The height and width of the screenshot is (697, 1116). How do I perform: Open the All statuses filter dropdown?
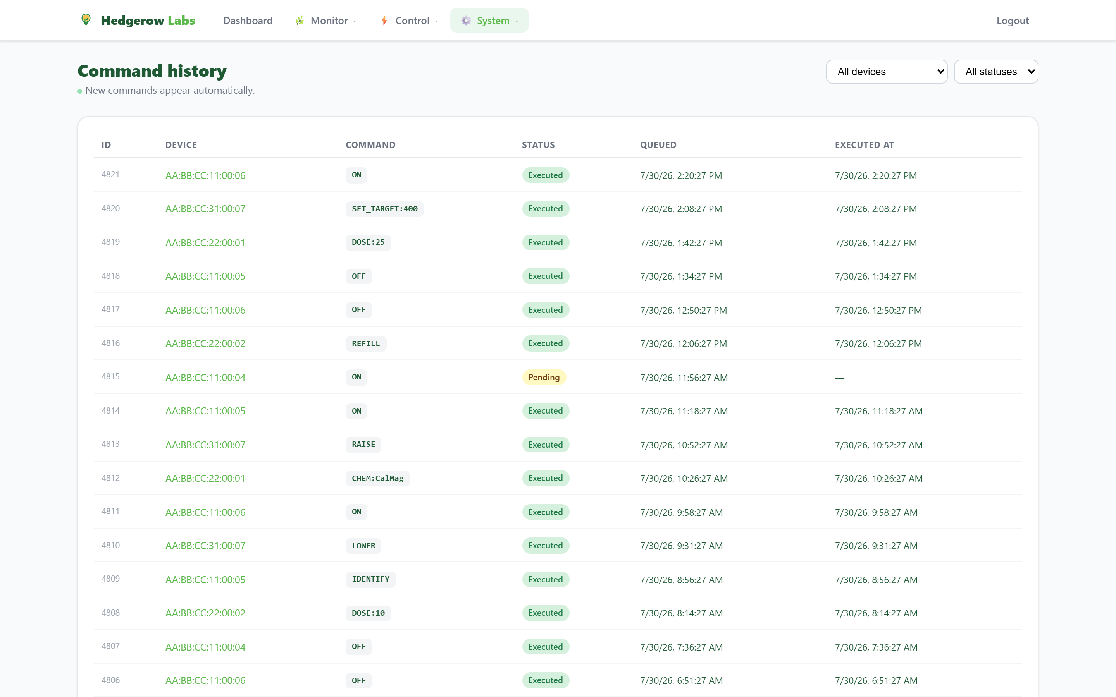point(995,72)
